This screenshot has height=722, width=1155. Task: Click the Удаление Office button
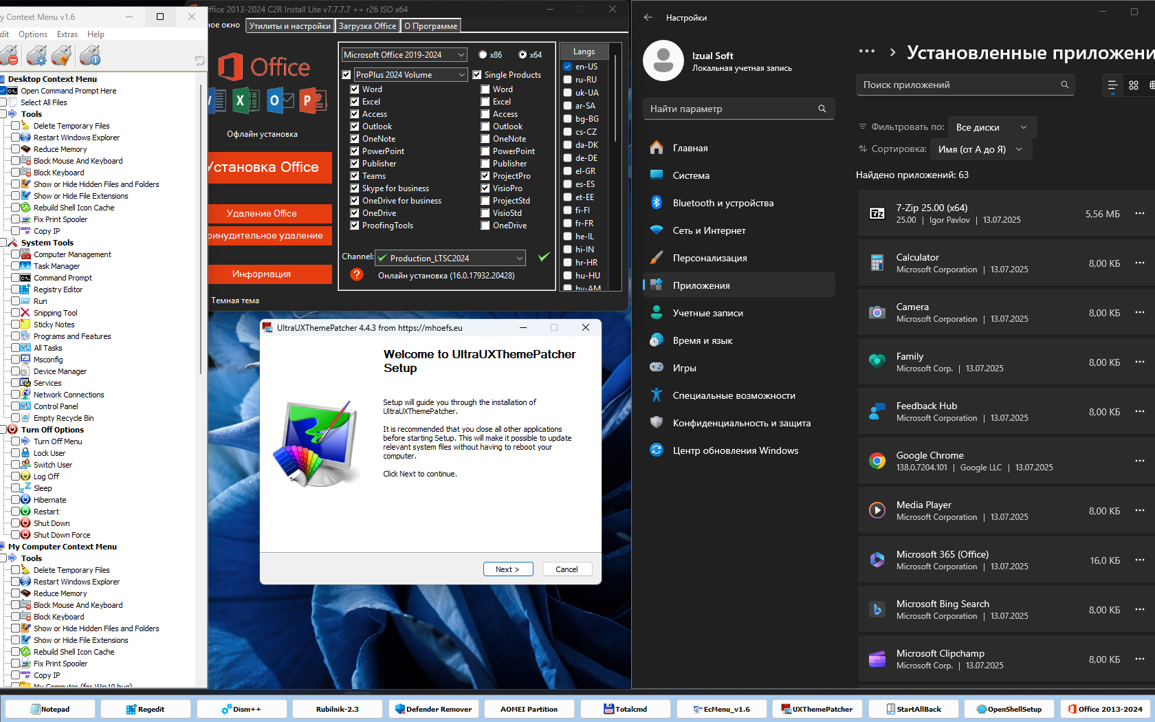click(x=270, y=214)
